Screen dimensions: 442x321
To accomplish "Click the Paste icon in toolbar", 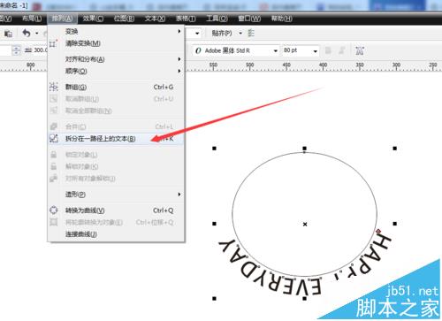I will [8, 34].
